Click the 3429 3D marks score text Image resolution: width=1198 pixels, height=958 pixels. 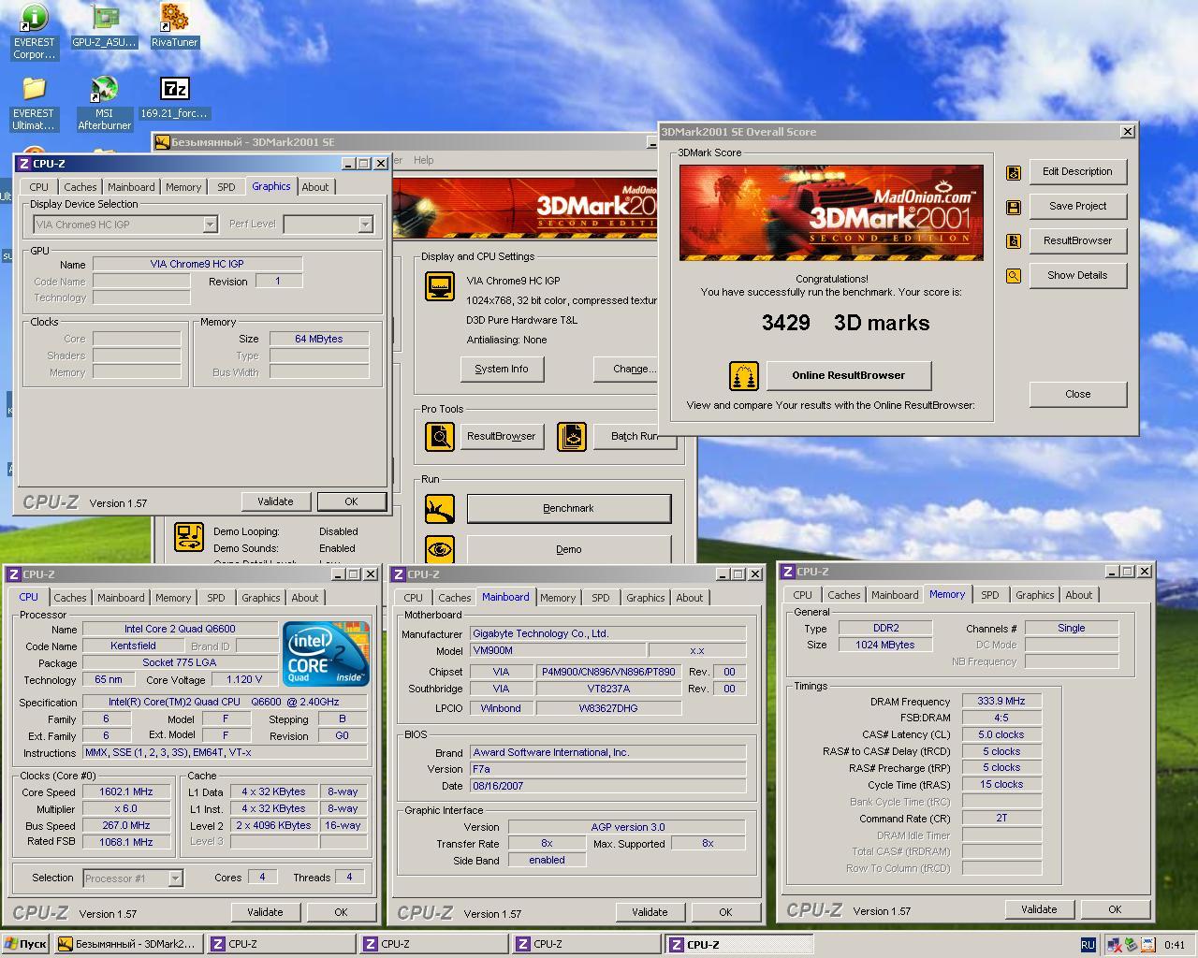point(846,324)
